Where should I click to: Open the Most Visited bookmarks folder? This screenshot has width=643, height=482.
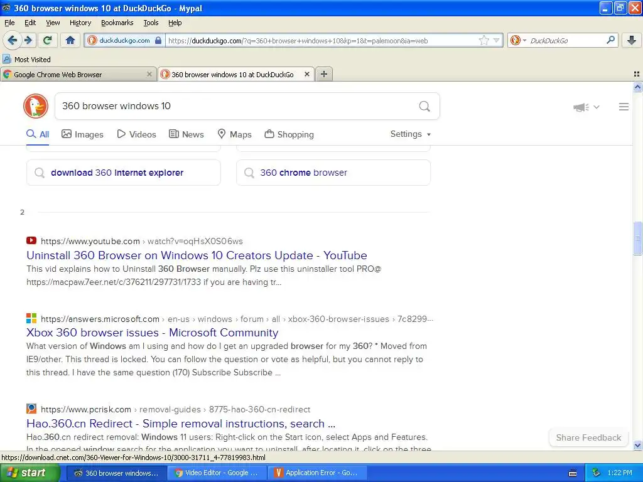pyautogui.click(x=26, y=60)
